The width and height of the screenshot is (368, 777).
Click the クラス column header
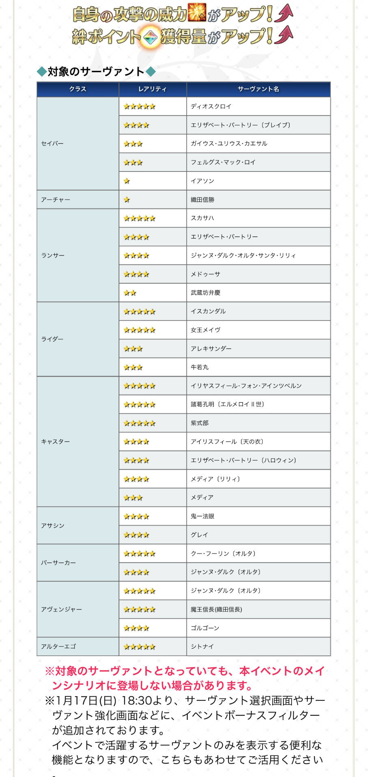[77, 89]
